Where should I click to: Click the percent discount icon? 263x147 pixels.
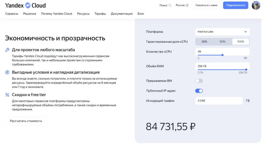[7, 95]
